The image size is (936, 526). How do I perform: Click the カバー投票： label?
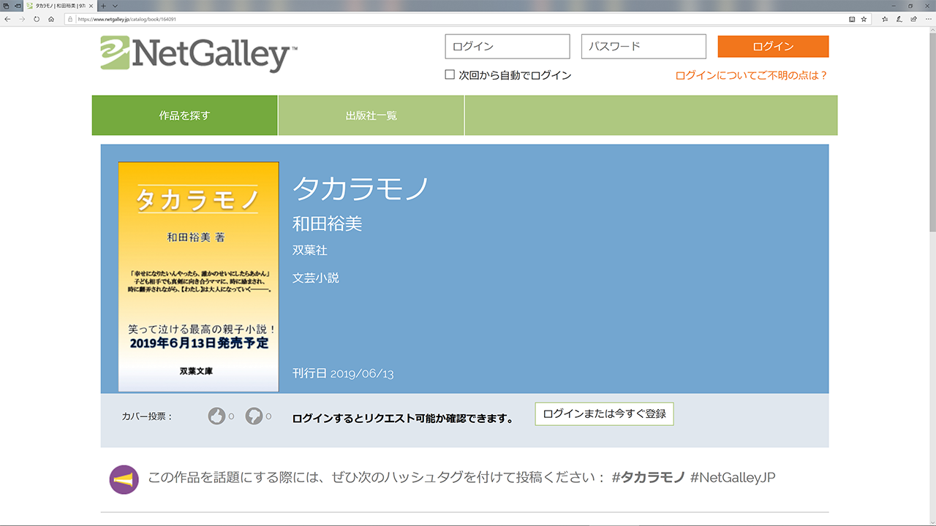(147, 416)
